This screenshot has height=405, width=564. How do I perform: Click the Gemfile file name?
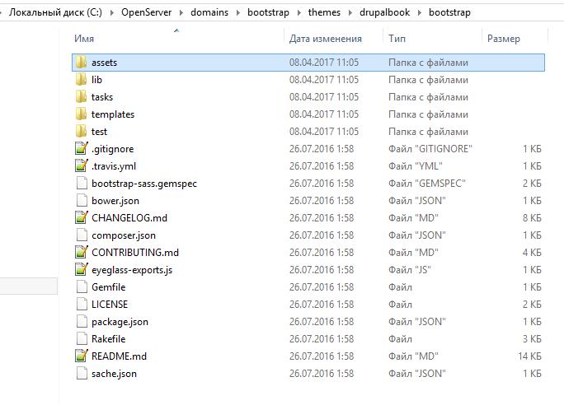109,286
